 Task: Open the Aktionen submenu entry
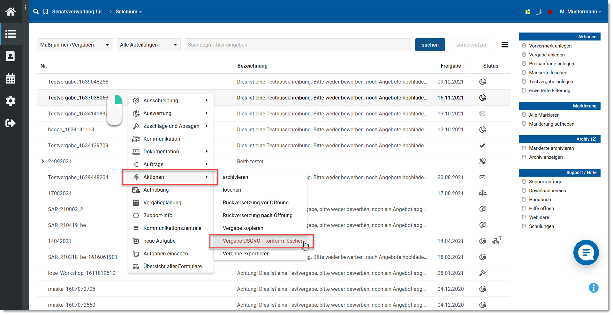tap(171, 177)
